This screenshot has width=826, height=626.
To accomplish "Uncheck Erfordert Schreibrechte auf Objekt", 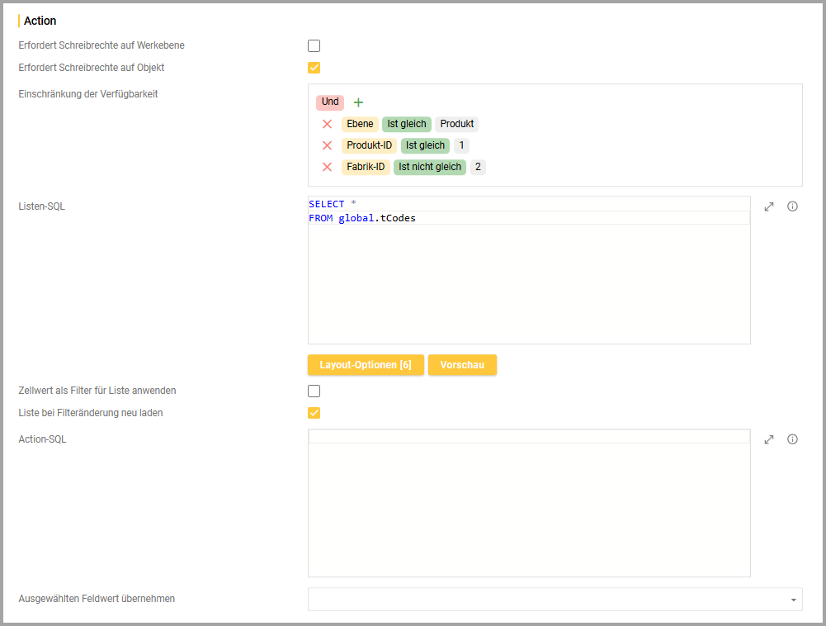I will click(x=314, y=68).
